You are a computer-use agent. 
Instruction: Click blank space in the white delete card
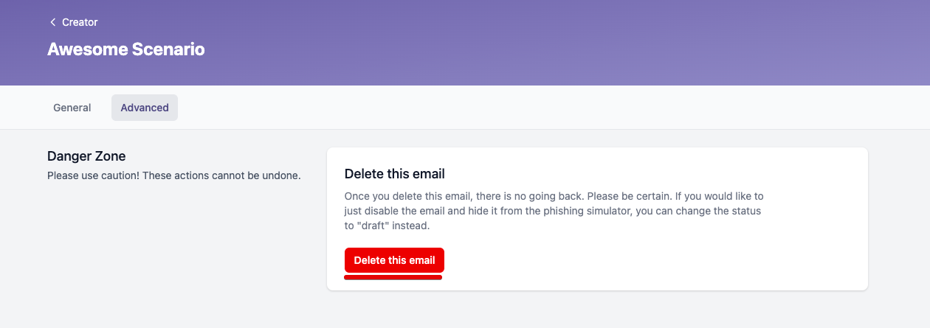[x=664, y=258]
